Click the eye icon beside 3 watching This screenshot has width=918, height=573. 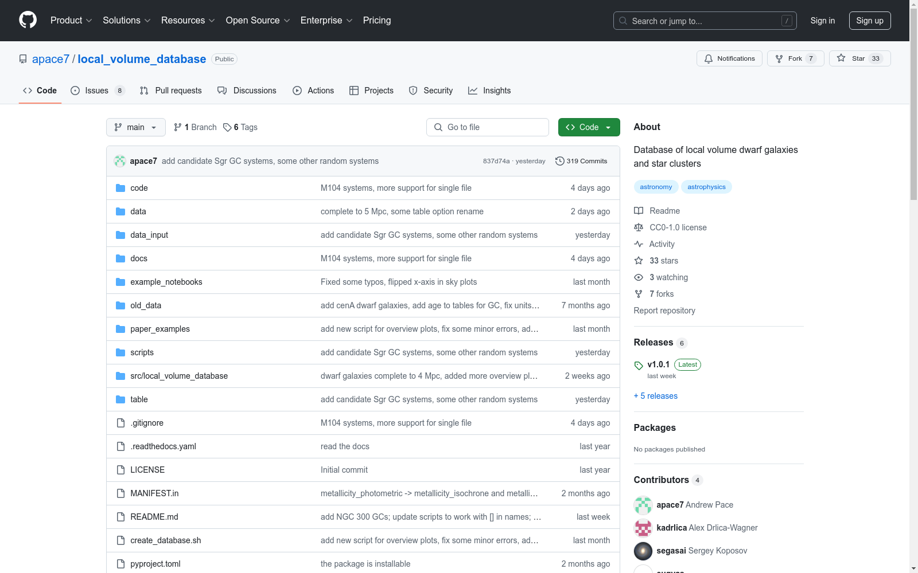[x=639, y=277]
